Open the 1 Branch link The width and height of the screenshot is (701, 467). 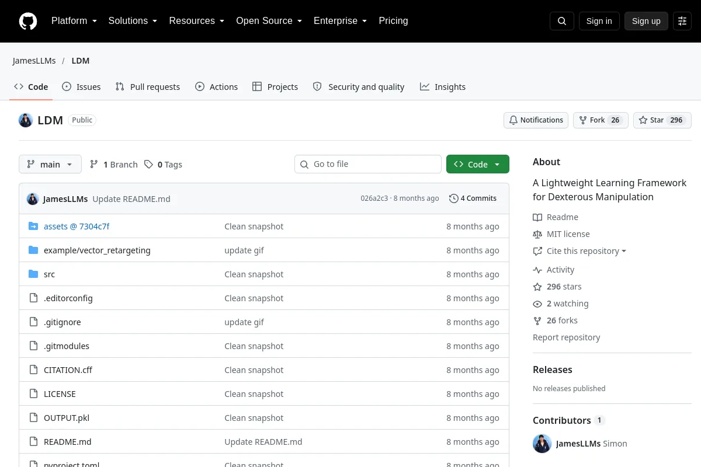pyautogui.click(x=113, y=165)
